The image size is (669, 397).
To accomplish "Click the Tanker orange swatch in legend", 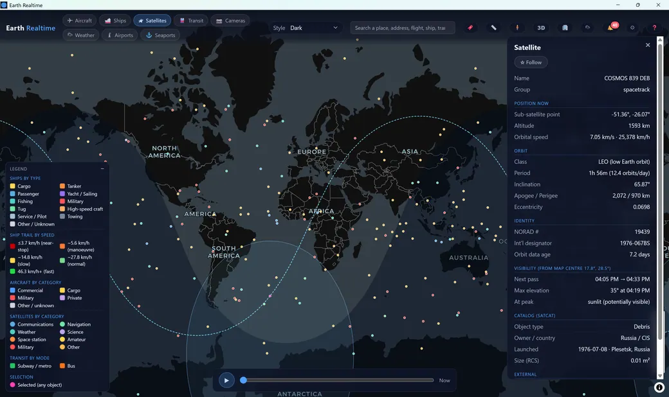I will [x=62, y=186].
